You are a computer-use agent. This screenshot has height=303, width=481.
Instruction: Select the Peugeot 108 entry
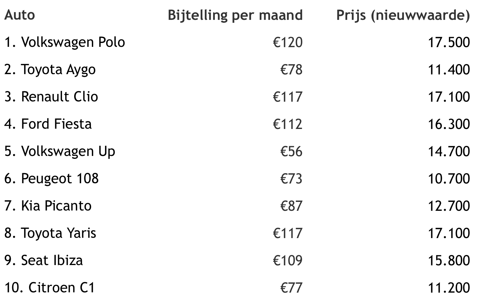(51, 178)
